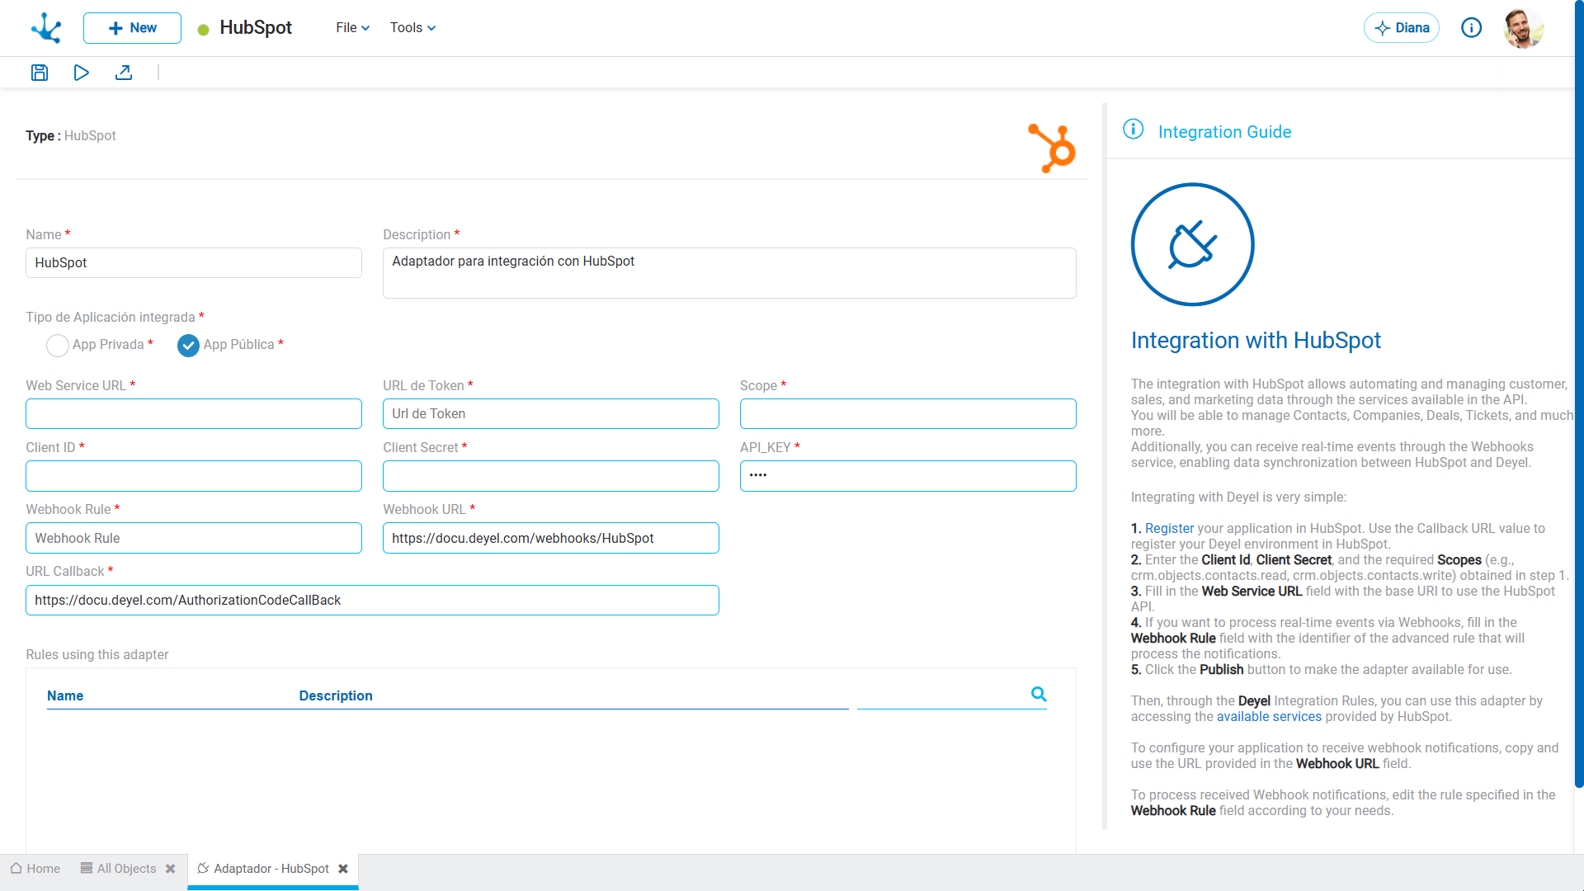Image resolution: width=1584 pixels, height=891 pixels.
Task: Select the App Privada radio option
Action: (x=58, y=345)
